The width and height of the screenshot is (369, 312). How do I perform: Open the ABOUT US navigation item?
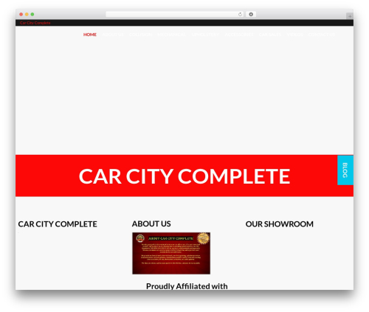[x=113, y=35]
